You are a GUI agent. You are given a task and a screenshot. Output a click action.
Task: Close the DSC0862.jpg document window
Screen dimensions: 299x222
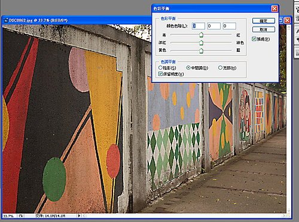click(288, 20)
